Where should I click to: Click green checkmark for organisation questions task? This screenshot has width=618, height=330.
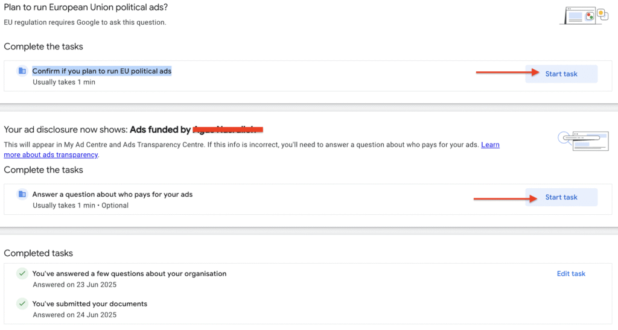22,274
